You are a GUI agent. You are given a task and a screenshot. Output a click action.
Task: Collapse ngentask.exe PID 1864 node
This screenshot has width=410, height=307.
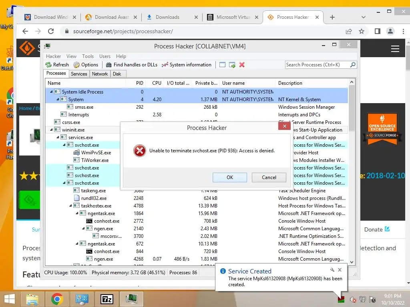click(77, 213)
